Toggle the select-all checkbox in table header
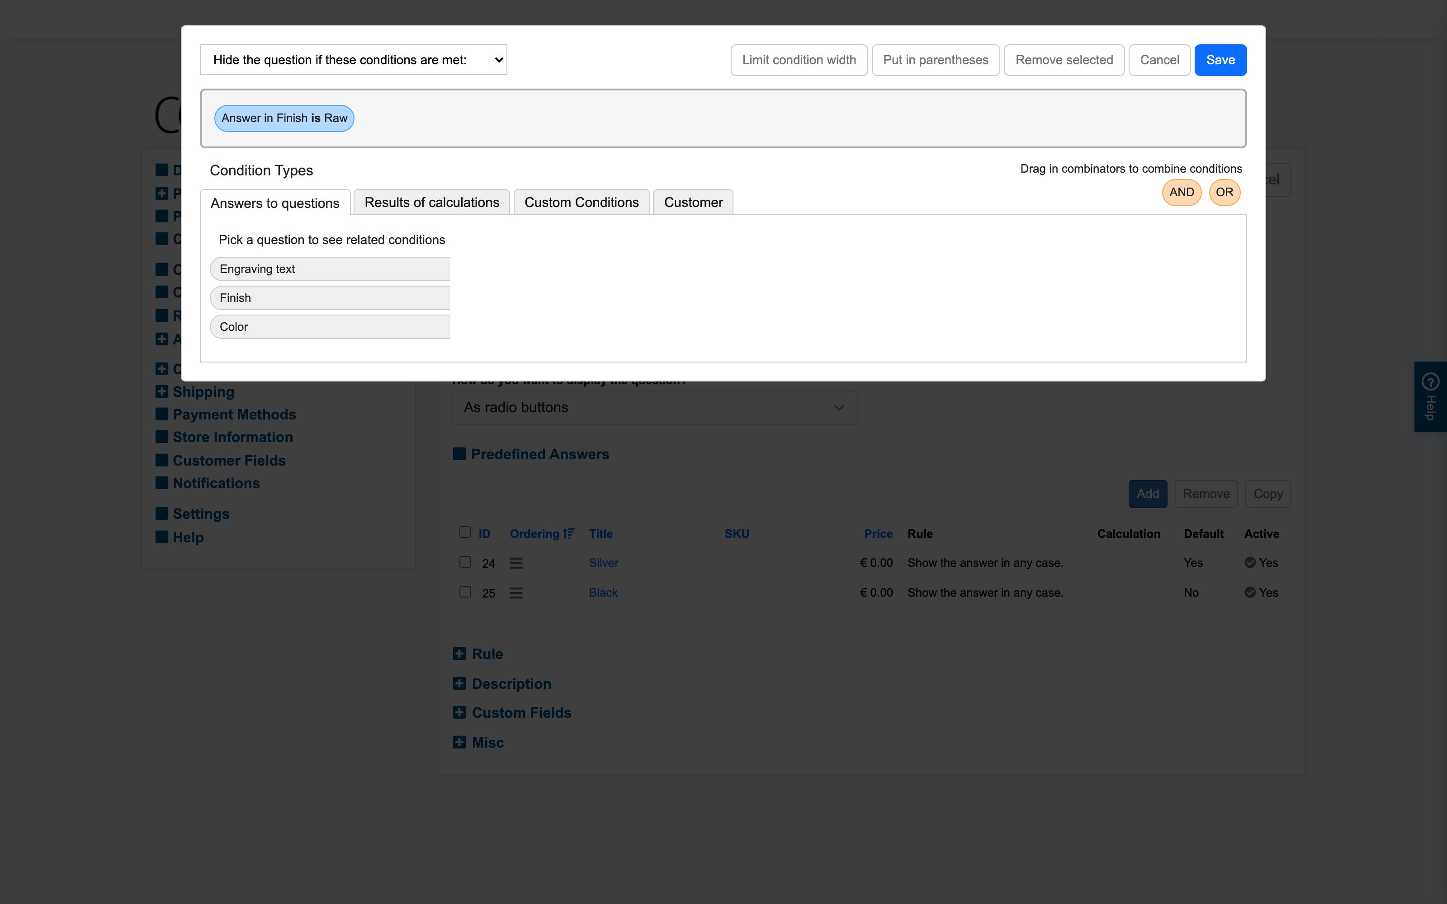This screenshot has width=1447, height=904. point(465,532)
